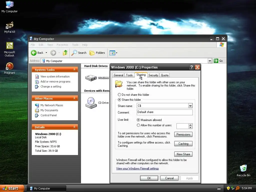This screenshot has width=256, height=192.
Task: Click the Start button
Action: point(12,188)
